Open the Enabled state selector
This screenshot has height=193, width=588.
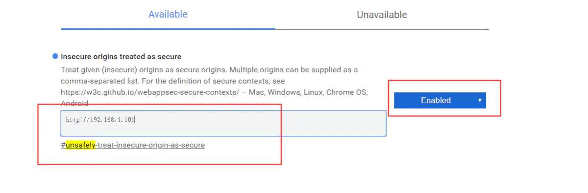[x=440, y=100]
